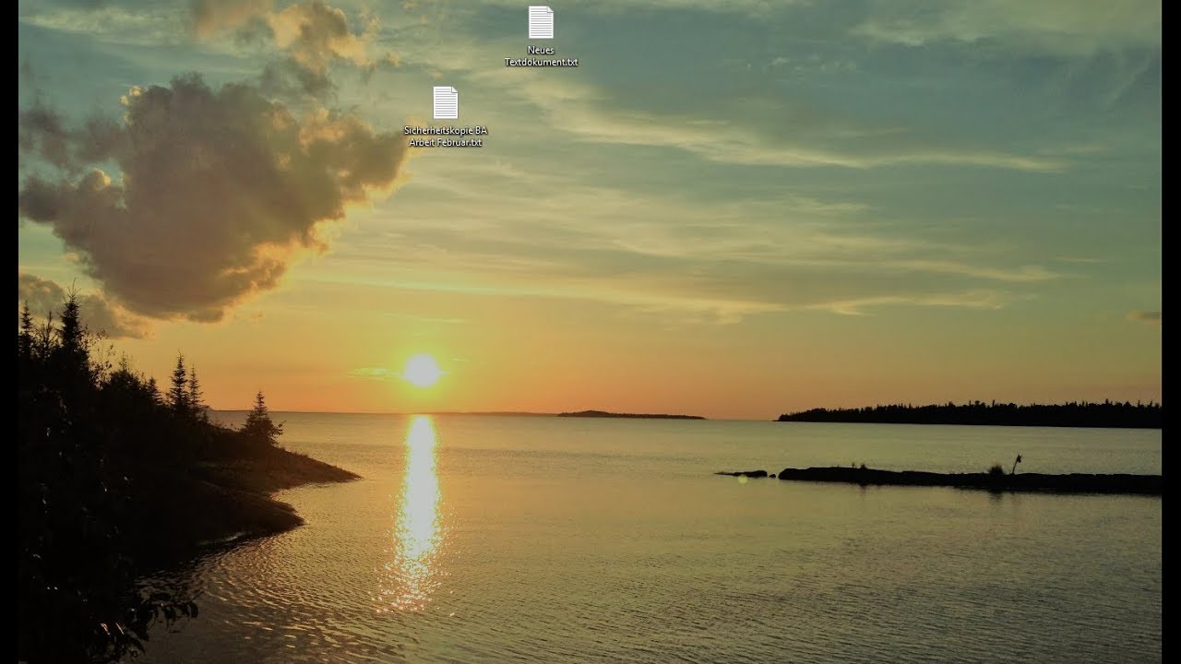
Task: Click the black bar along the left edge
Action: (8, 332)
